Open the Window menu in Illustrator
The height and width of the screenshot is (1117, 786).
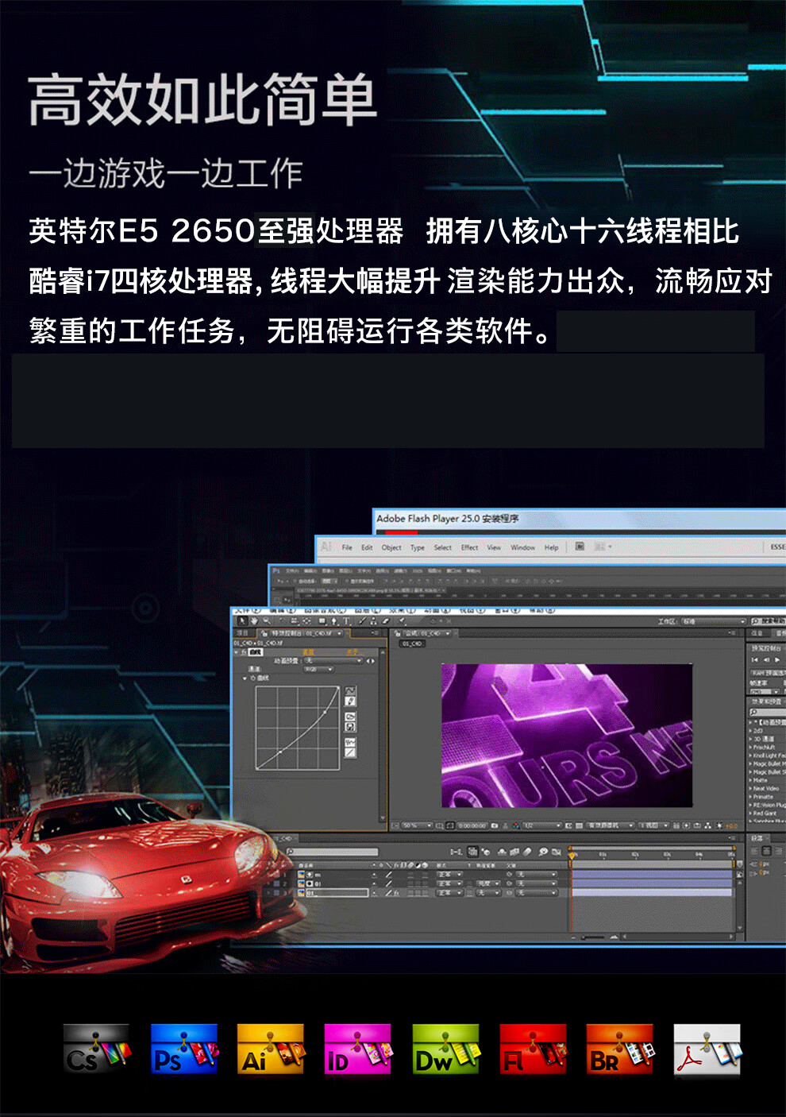pyautogui.click(x=522, y=547)
